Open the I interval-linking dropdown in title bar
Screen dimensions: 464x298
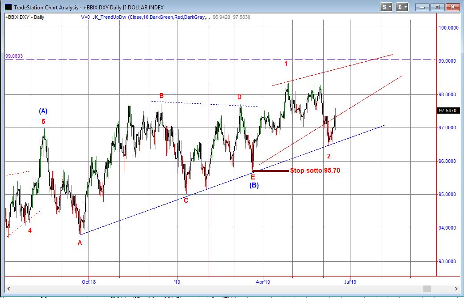click(x=402, y=7)
